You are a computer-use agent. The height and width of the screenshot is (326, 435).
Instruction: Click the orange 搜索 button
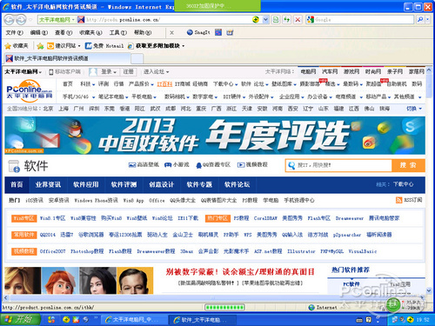pos(408,165)
